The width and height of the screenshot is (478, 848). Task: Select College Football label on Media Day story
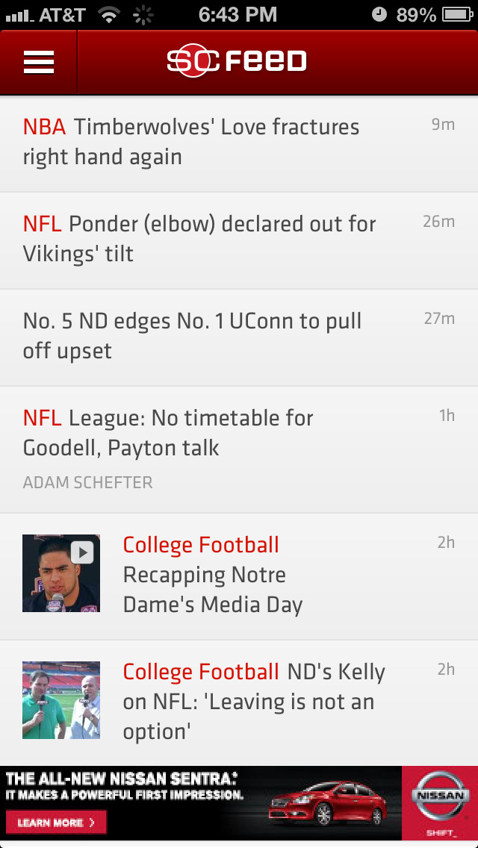point(201,545)
